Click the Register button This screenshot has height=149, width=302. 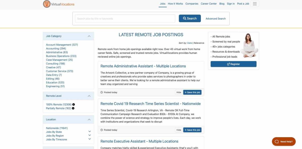tap(234, 64)
